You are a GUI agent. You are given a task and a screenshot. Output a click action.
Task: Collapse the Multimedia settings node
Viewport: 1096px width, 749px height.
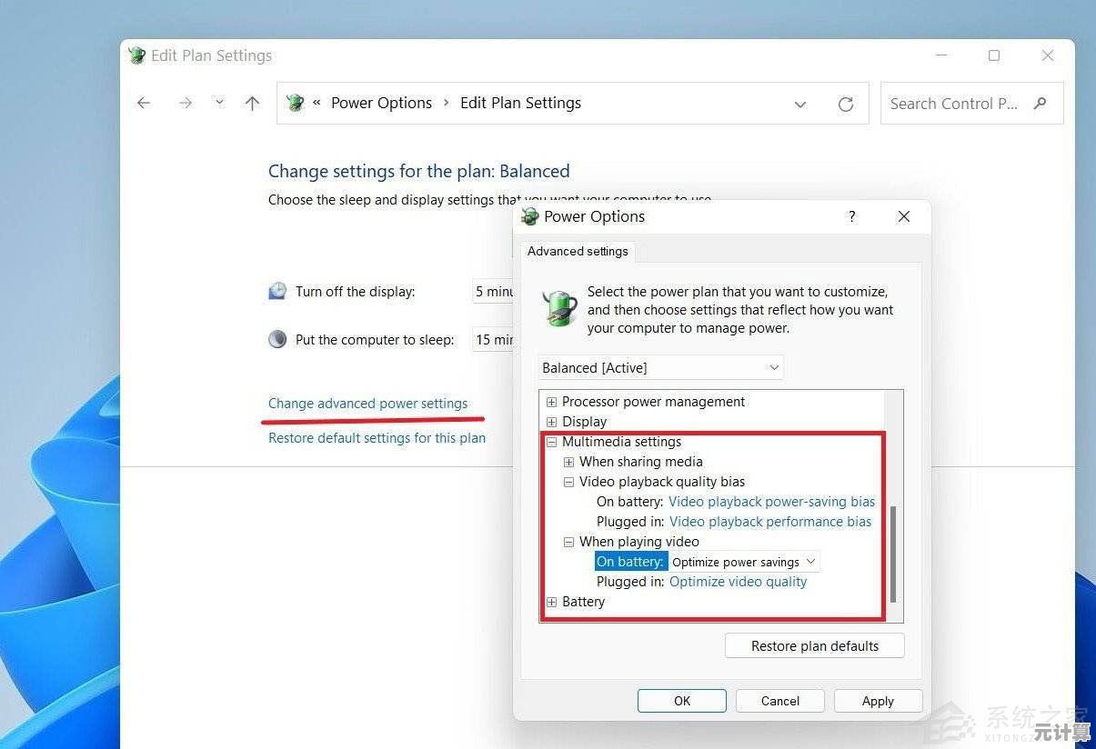551,442
